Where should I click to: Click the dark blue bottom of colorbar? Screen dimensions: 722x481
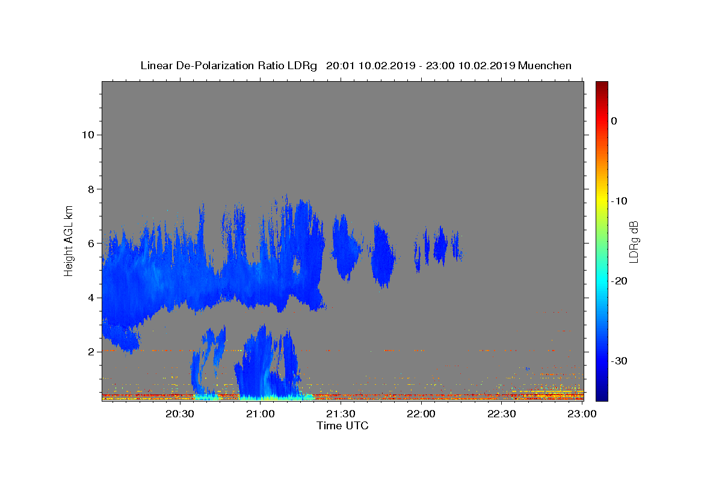coord(602,396)
